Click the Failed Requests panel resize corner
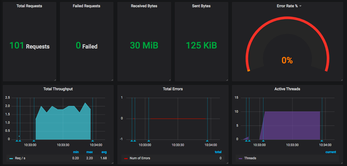The width and height of the screenshot is (347, 166). pyautogui.click(x=112, y=80)
